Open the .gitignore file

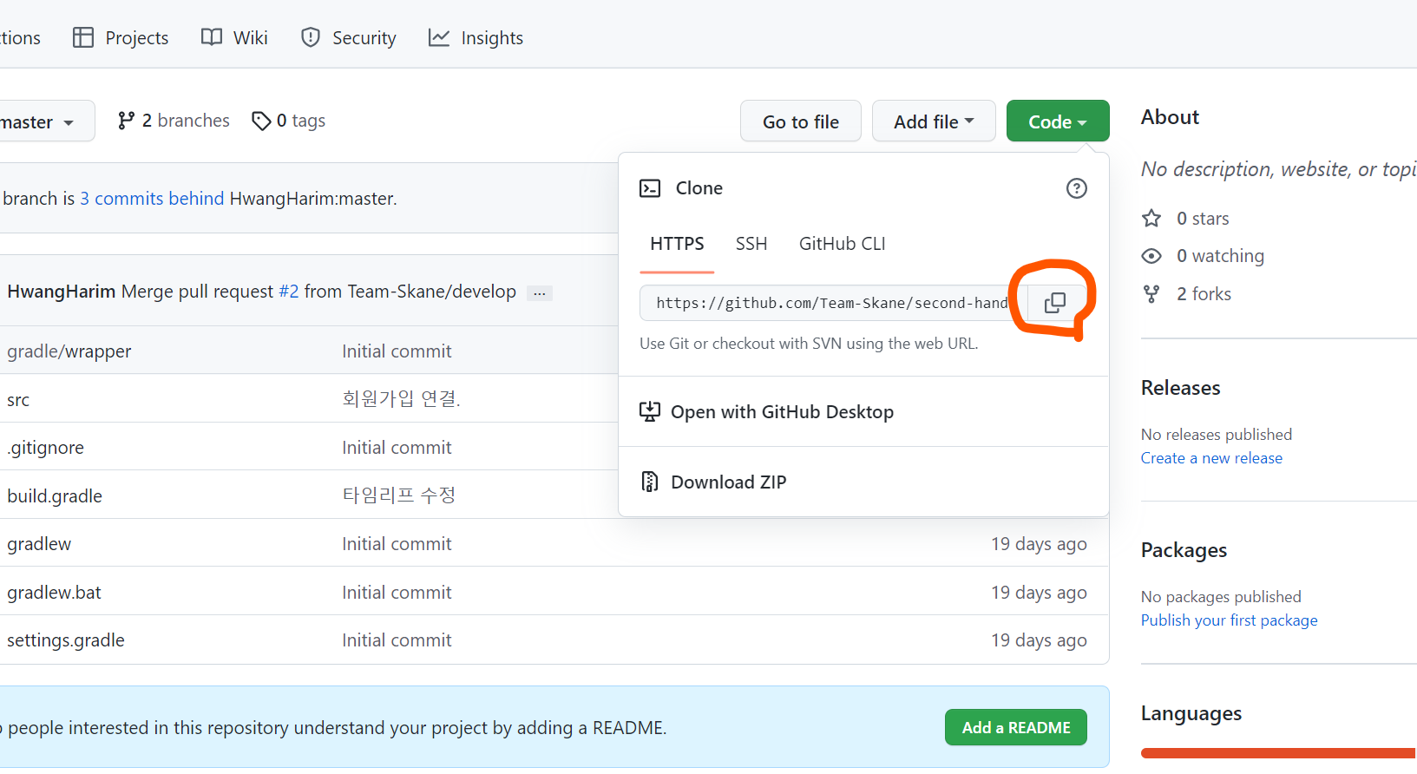(45, 448)
